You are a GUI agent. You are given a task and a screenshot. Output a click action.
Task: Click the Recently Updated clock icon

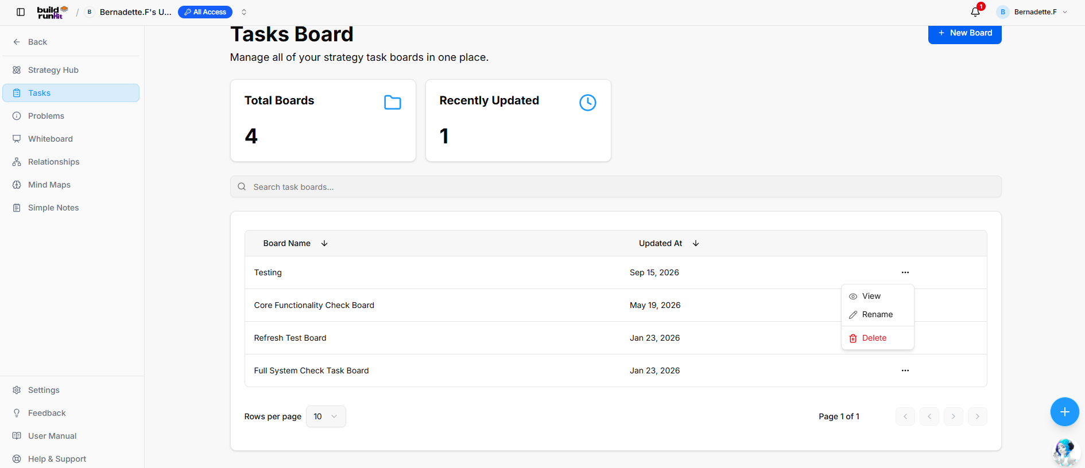(x=588, y=103)
